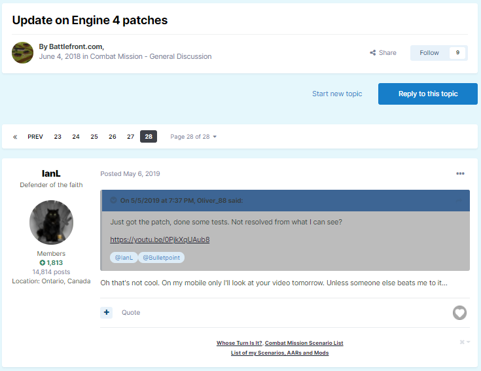Toggle Follow for this topic
The height and width of the screenshot is (371, 481).
[x=429, y=53]
